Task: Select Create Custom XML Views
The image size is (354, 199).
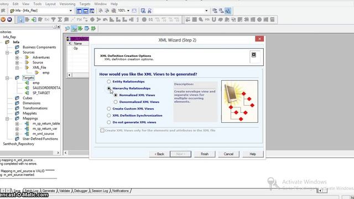Action: pos(109,108)
